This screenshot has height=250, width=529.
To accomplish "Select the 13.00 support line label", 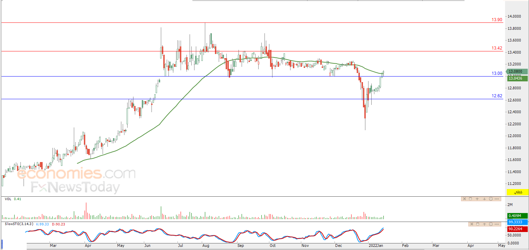I will (x=497, y=73).
